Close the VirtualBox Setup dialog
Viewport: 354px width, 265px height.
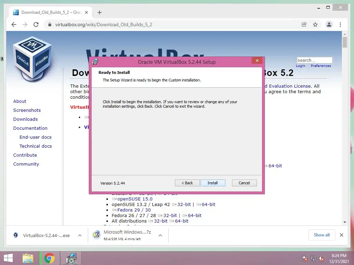click(x=257, y=61)
